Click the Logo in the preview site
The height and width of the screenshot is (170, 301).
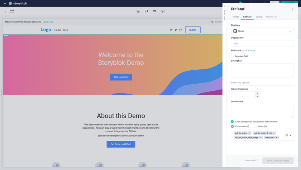click(x=46, y=30)
